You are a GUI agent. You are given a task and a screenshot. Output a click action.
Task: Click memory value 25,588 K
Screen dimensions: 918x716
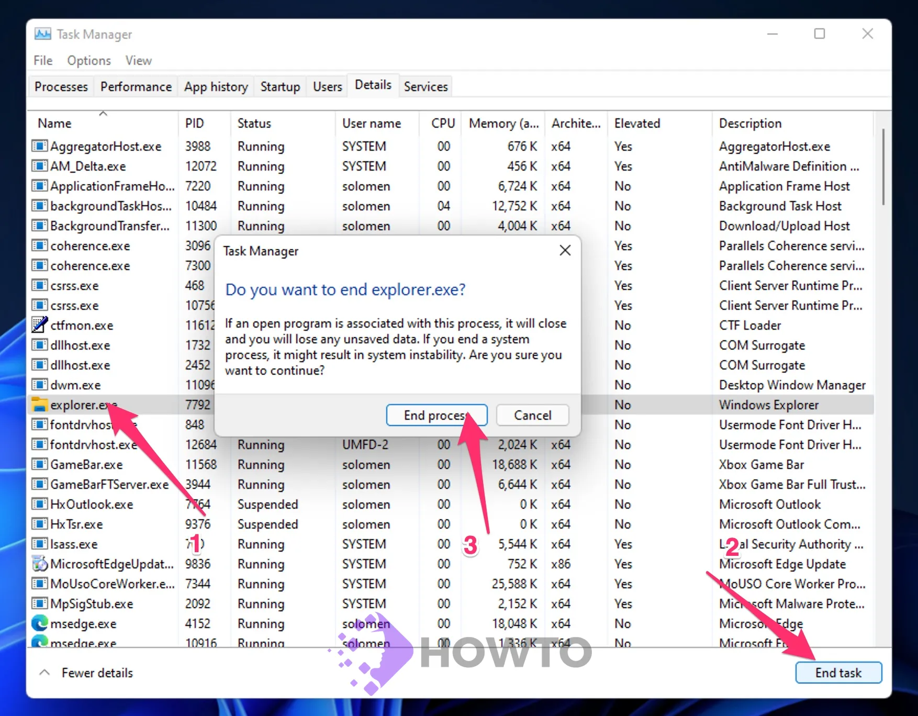coord(514,584)
